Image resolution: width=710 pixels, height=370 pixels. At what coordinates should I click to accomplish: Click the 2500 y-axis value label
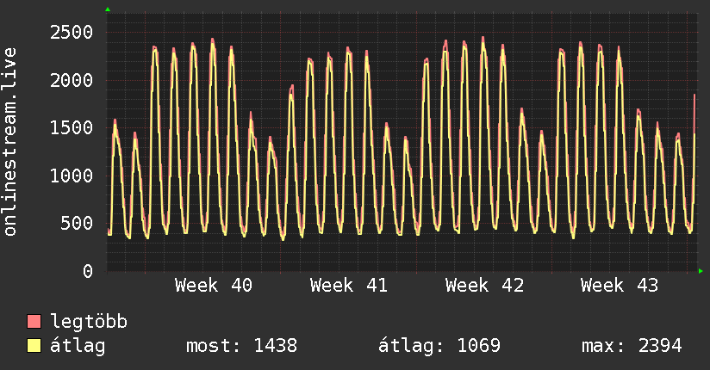72,33
